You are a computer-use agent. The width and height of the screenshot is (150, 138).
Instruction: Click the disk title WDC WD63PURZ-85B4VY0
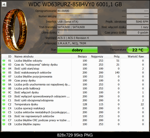(75, 4)
